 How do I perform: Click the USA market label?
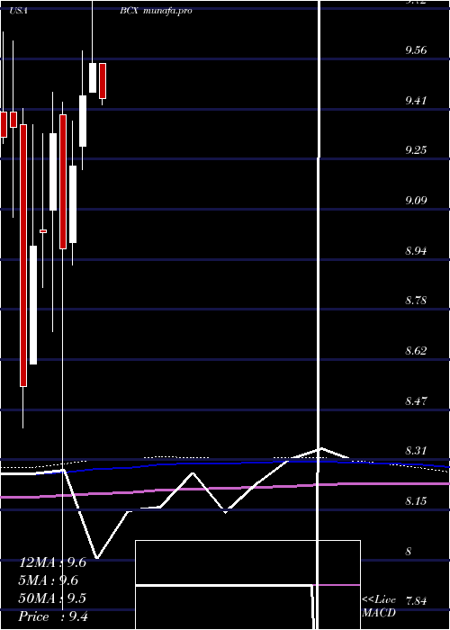[x=18, y=11]
